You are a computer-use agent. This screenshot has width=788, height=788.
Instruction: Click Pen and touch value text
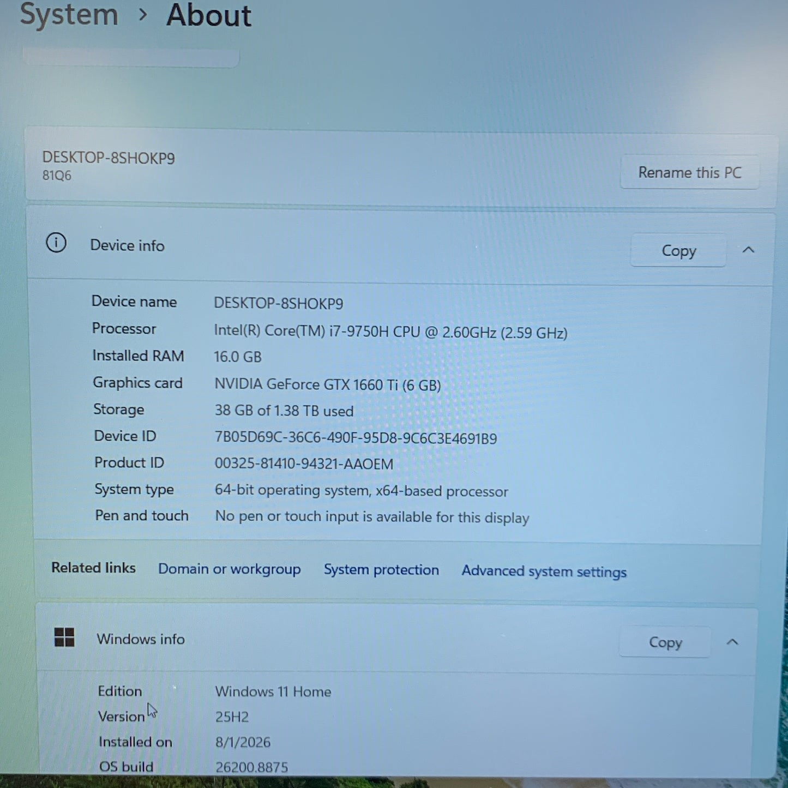tap(372, 516)
